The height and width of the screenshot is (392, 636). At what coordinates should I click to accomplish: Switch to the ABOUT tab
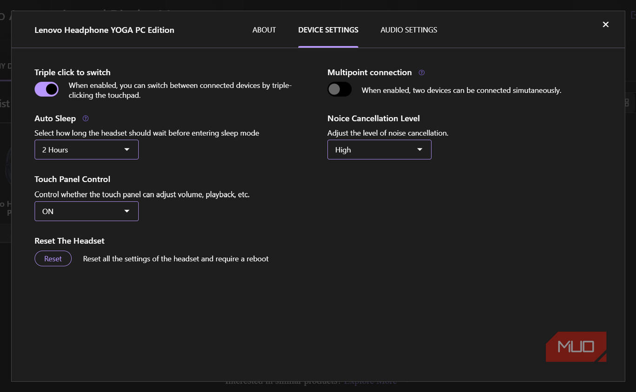tap(264, 30)
